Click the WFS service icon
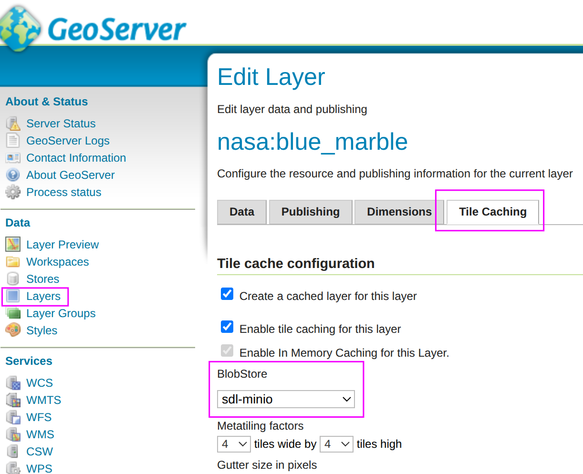The width and height of the screenshot is (583, 474). click(x=13, y=417)
